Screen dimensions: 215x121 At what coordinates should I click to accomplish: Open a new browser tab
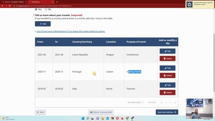[57, 2]
